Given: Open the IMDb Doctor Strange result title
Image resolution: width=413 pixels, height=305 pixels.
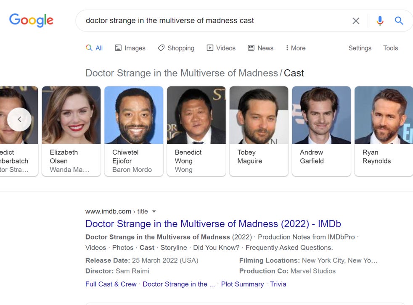Looking at the screenshot, I should tap(213, 224).
